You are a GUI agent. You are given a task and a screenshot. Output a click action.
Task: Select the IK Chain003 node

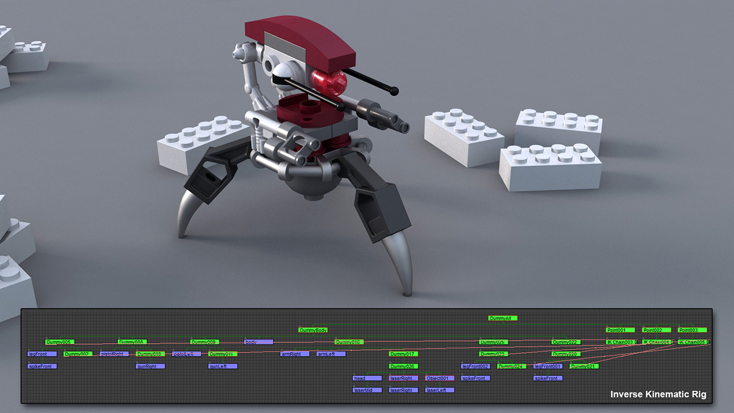point(620,342)
